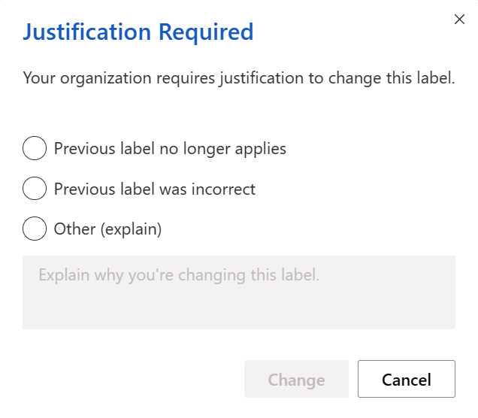The width and height of the screenshot is (478, 418).
Task: Click the 'Other (explain)' option text
Action: coord(107,229)
